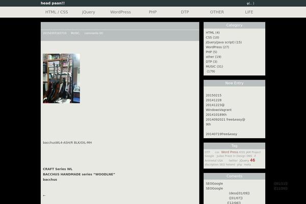Open category other (19)
Image resolution: width=306 pixels, height=204 pixels.
214,57
